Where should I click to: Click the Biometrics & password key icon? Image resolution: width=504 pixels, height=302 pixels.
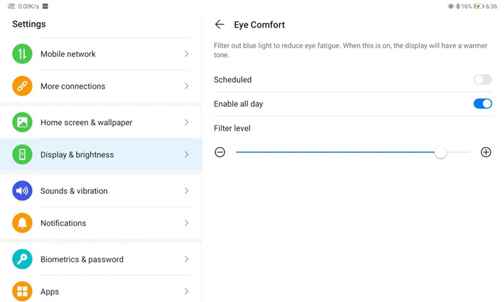(x=22, y=259)
